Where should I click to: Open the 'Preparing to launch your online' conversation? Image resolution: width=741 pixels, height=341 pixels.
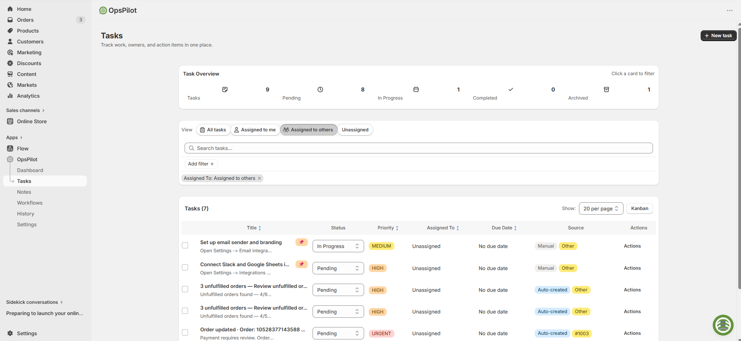coord(45,313)
